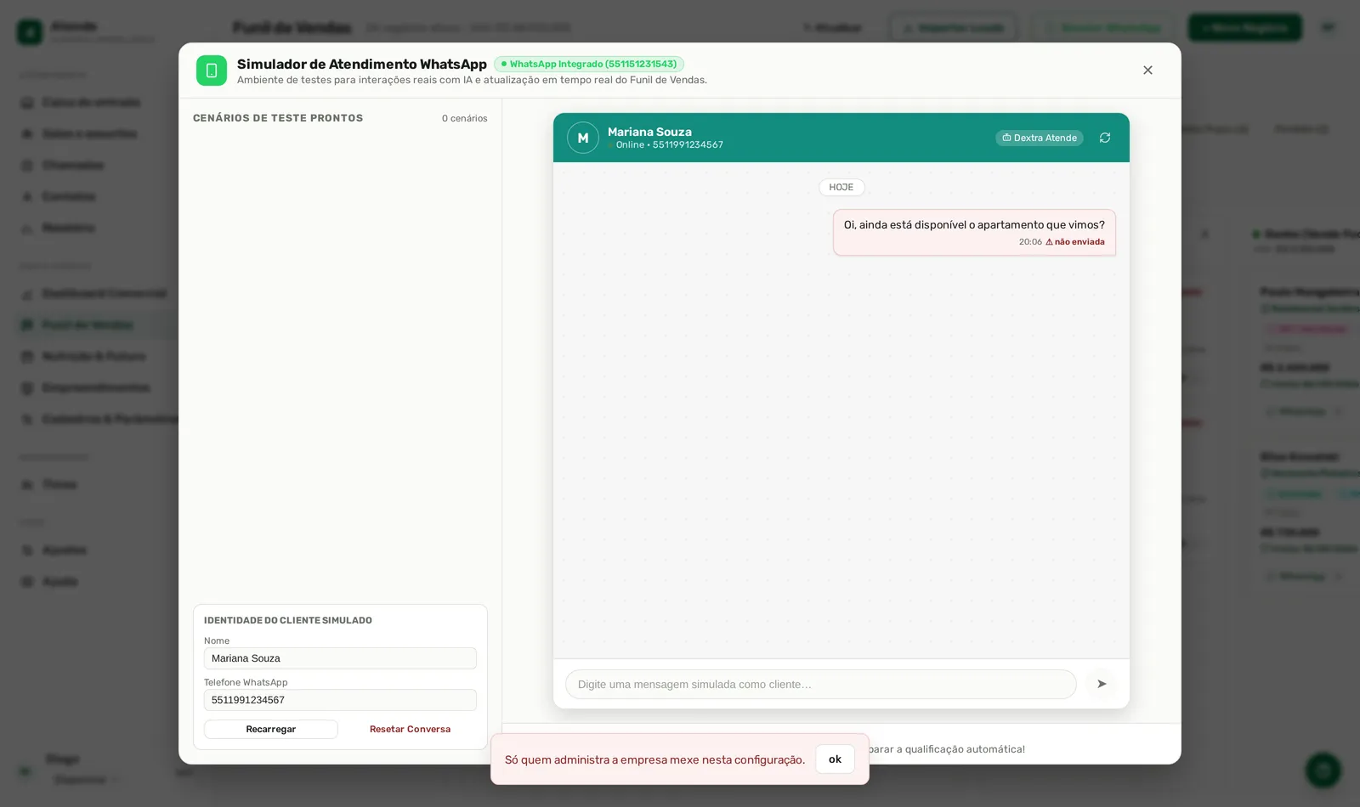Click the green phone simulator icon
This screenshot has width=1360, height=807.
[x=212, y=71]
